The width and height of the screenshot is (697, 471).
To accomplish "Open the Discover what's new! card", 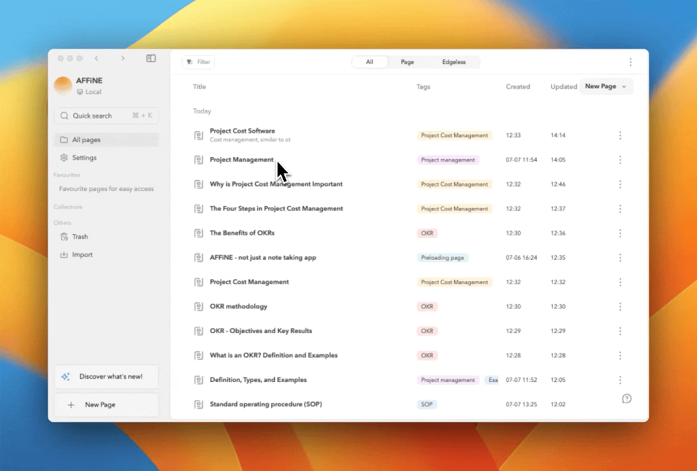I will [x=106, y=376].
